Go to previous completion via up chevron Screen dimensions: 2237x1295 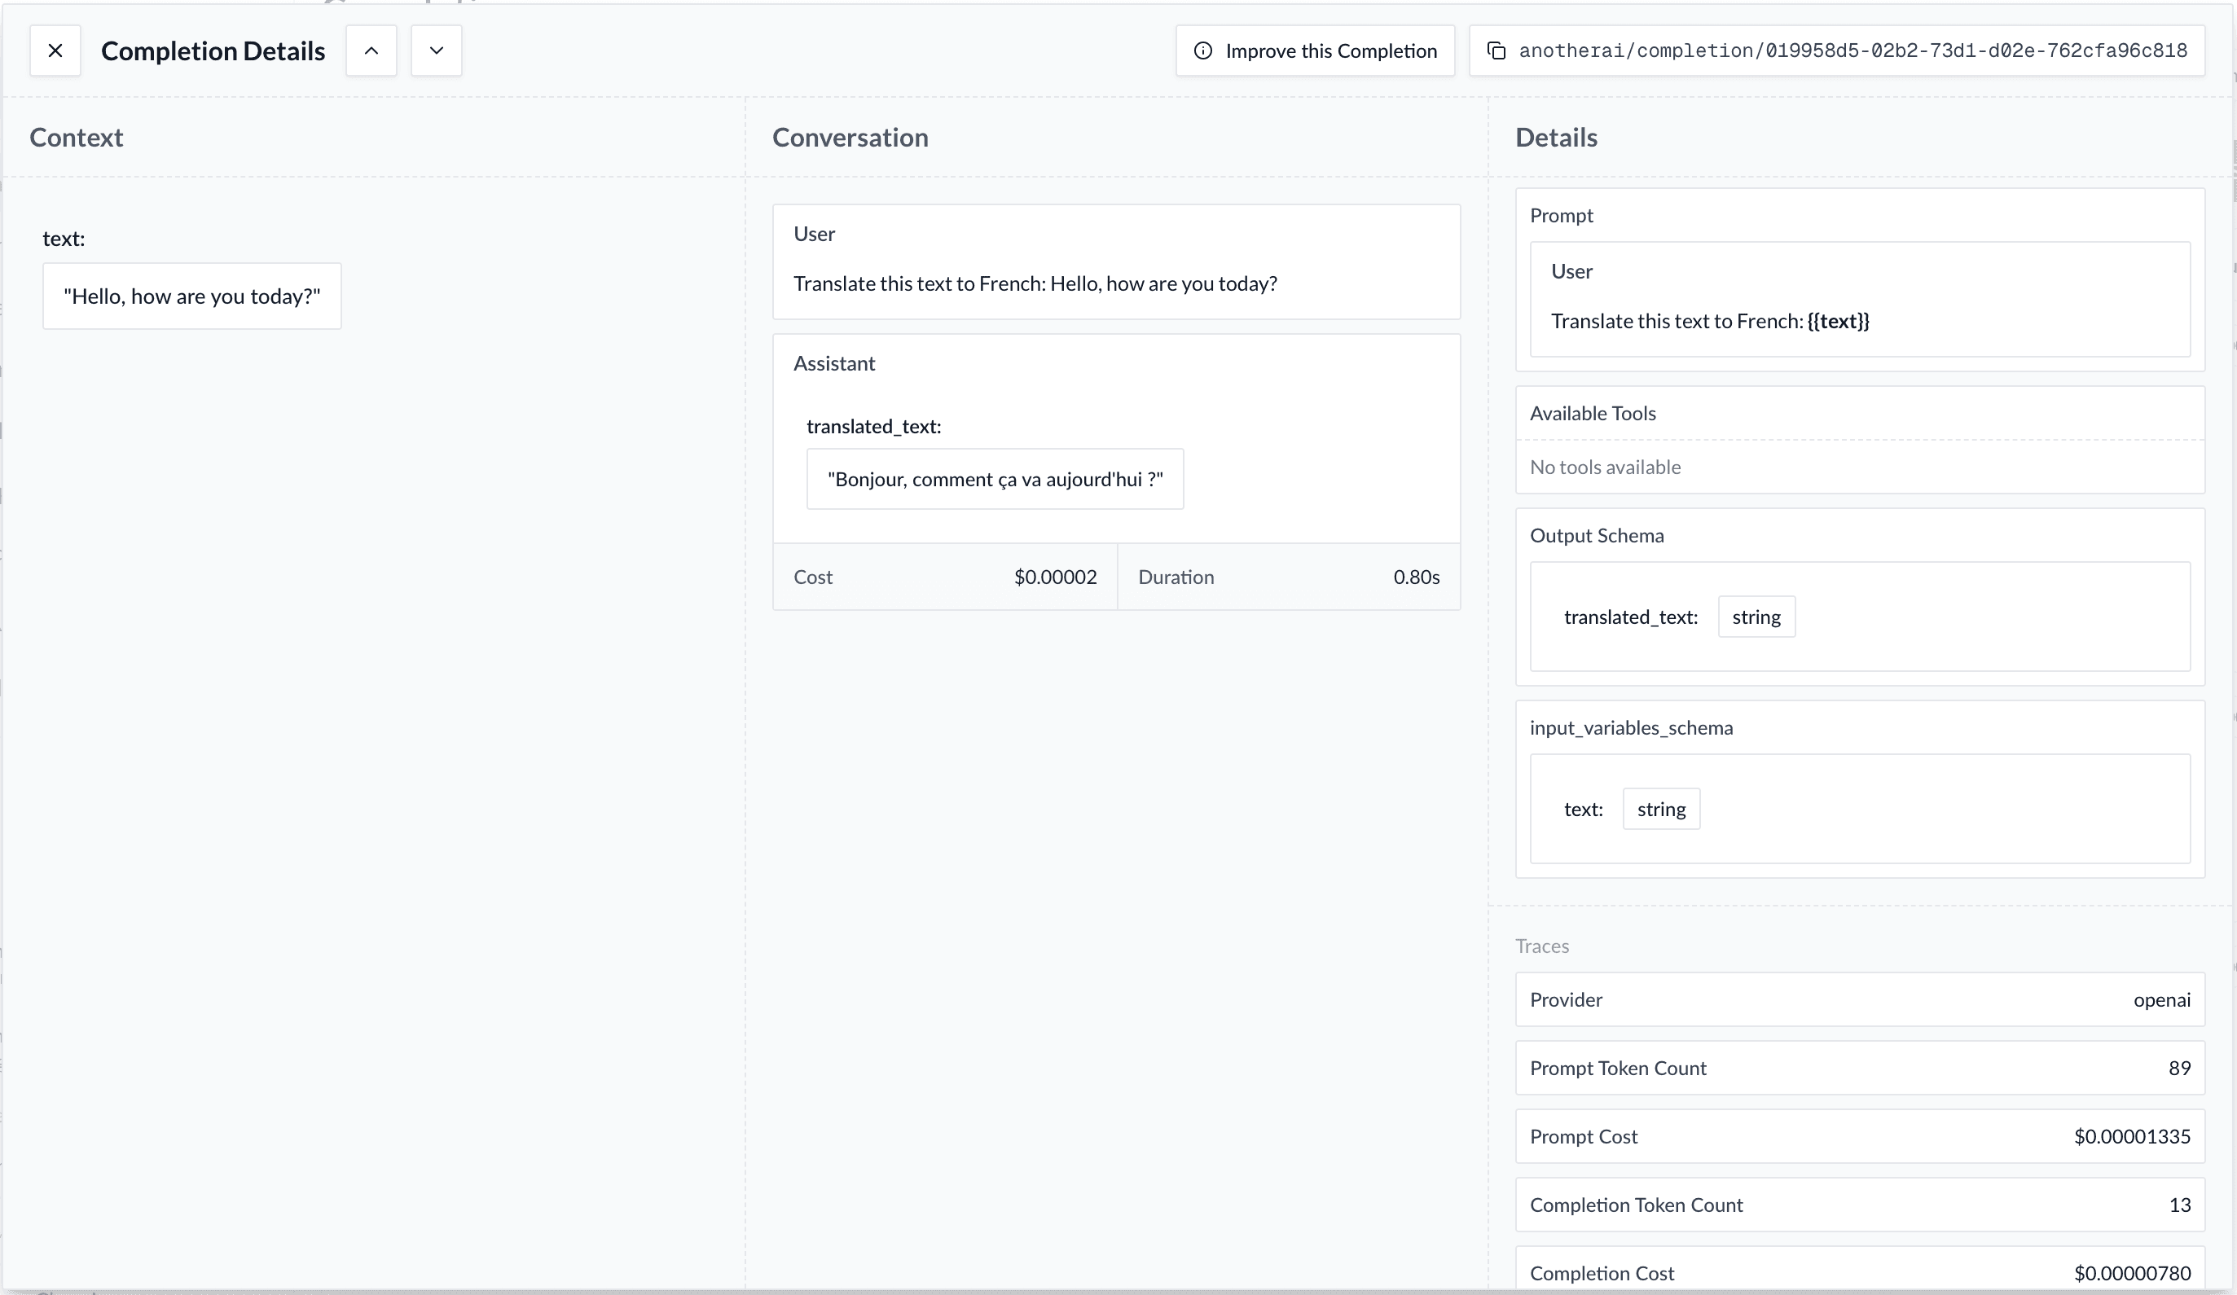coord(371,50)
